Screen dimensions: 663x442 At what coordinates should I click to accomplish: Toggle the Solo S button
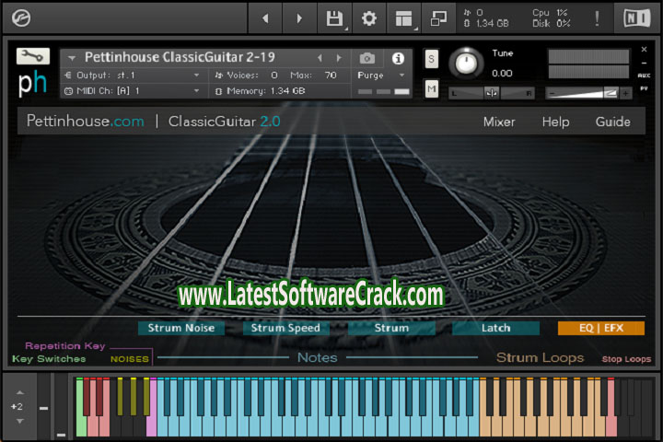click(431, 59)
